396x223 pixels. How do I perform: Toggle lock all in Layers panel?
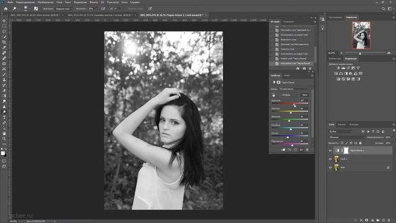click(360, 143)
